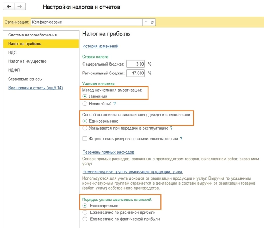The image size is (264, 228).
Task: Open the НДФЛ section
Action: [41, 70]
